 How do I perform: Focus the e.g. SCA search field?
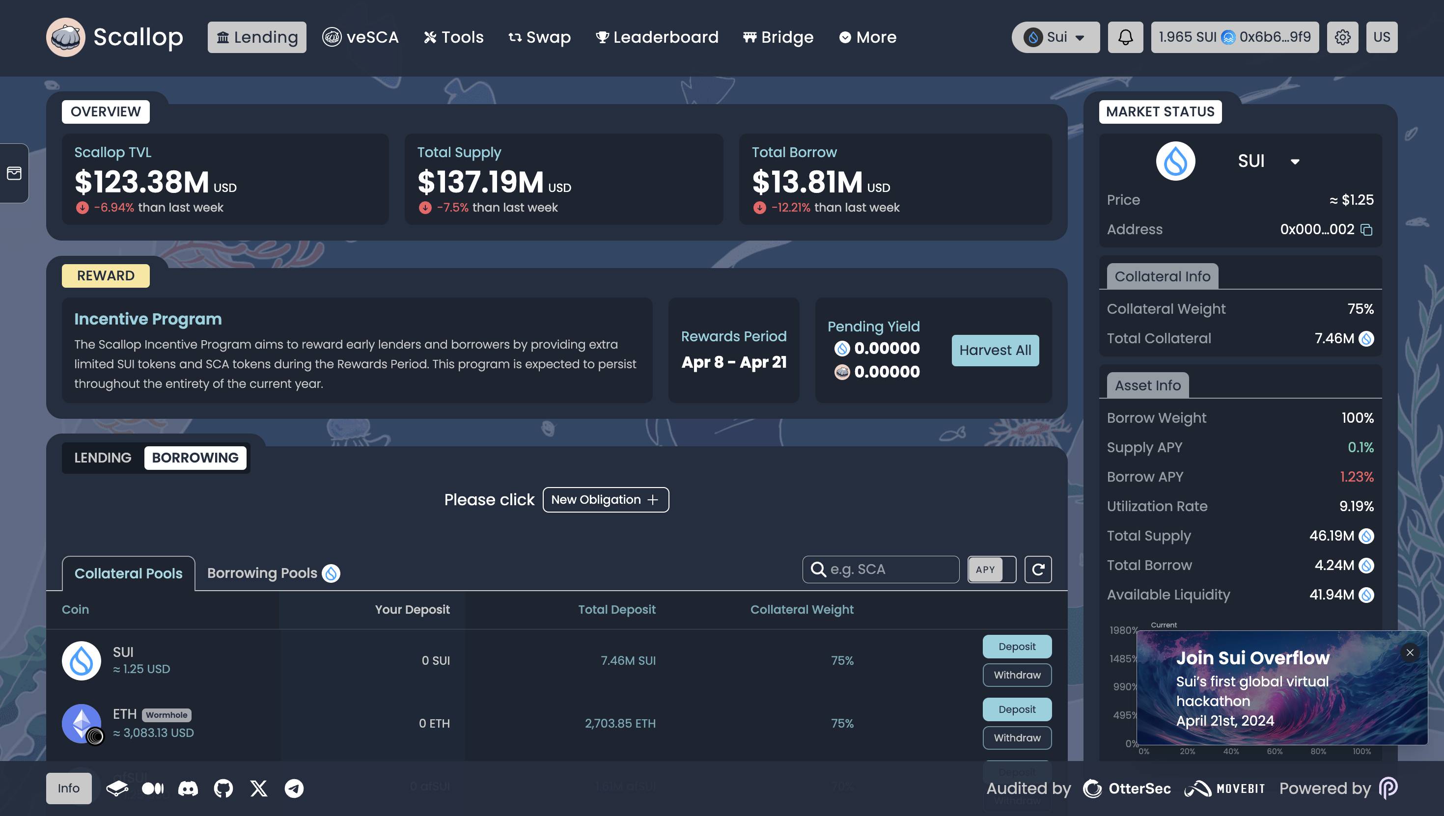pyautogui.click(x=881, y=570)
